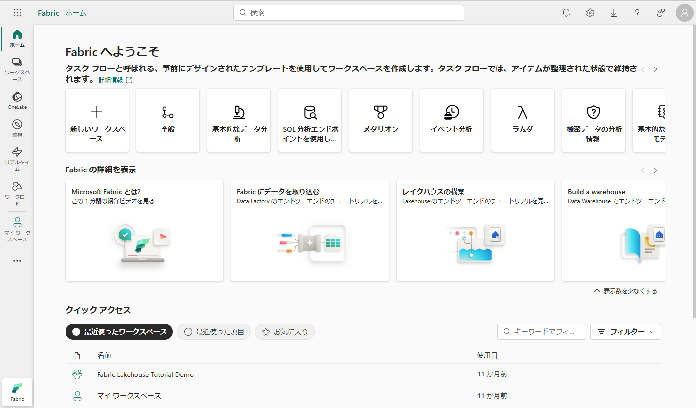Open the Workloads (ワークロード) sidebar icon
The height and width of the screenshot is (408, 696).
tap(17, 193)
